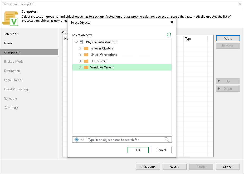Viewport: 244px width, 174px height.
Task: Click the Physical infrastructure server icon
Action: pyautogui.click(x=81, y=42)
